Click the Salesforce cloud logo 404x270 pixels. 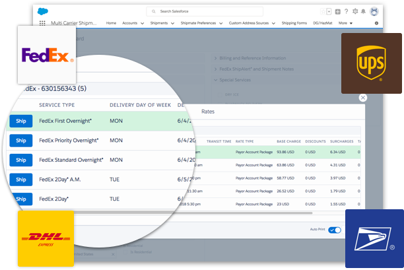pyautogui.click(x=43, y=11)
